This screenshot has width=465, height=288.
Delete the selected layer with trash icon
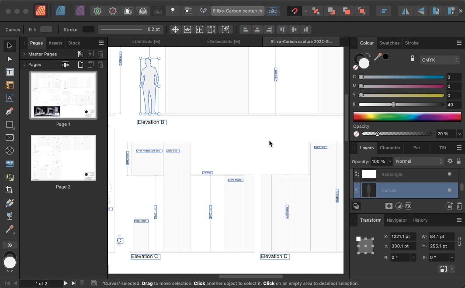pyautogui.click(x=459, y=206)
